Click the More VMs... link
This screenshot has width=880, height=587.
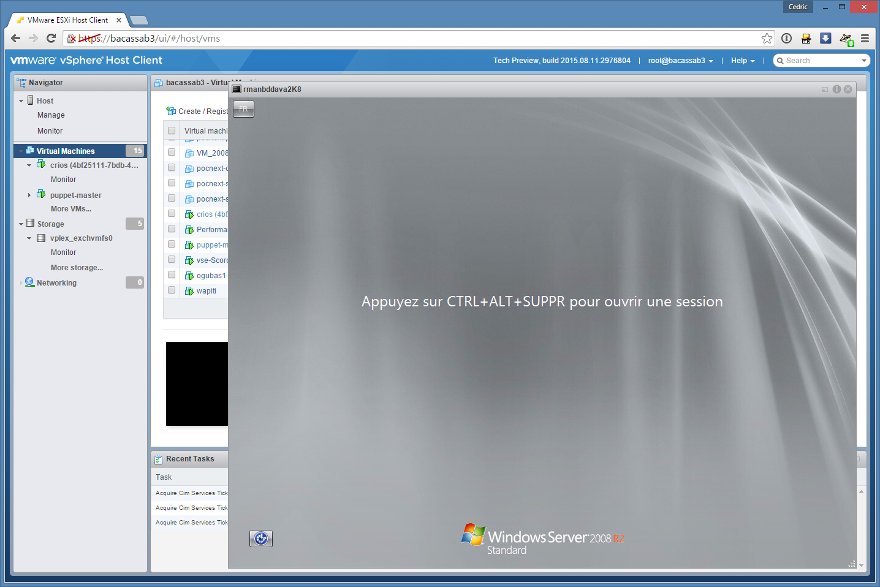[71, 209]
